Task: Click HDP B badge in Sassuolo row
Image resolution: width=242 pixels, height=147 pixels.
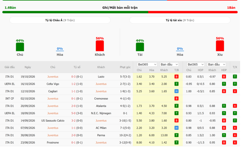Action: click(224, 121)
